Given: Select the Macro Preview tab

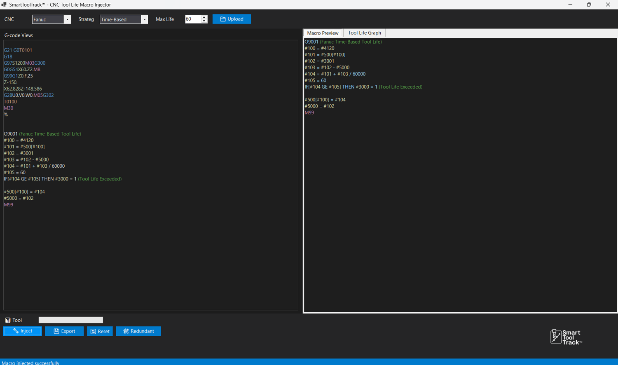Looking at the screenshot, I should [x=323, y=33].
